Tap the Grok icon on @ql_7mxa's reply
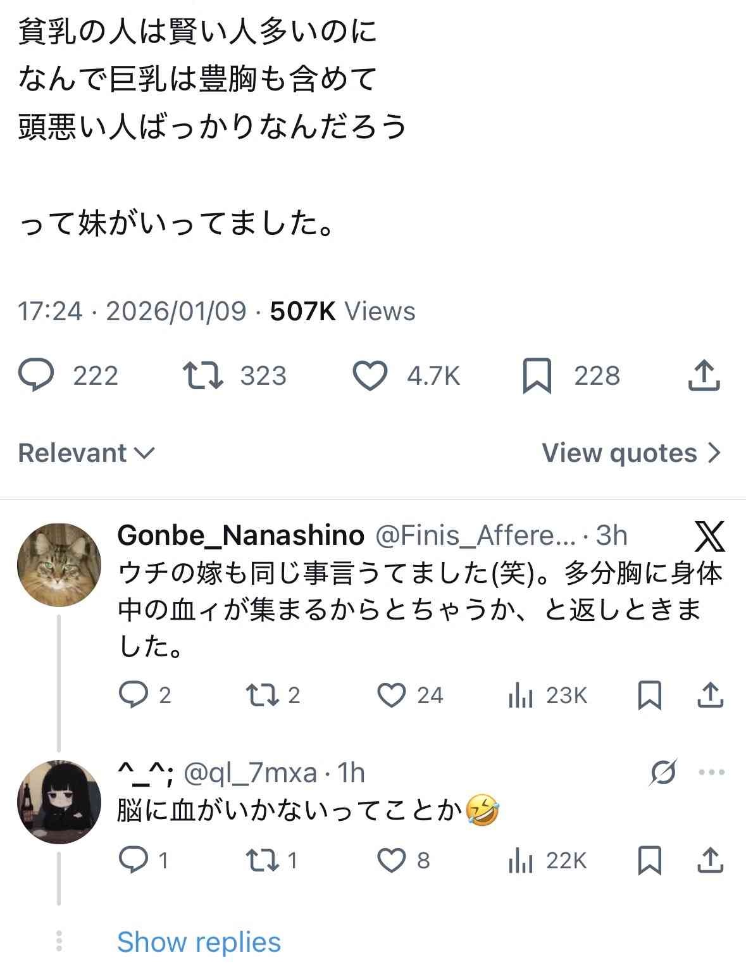The image size is (746, 974). point(662,772)
